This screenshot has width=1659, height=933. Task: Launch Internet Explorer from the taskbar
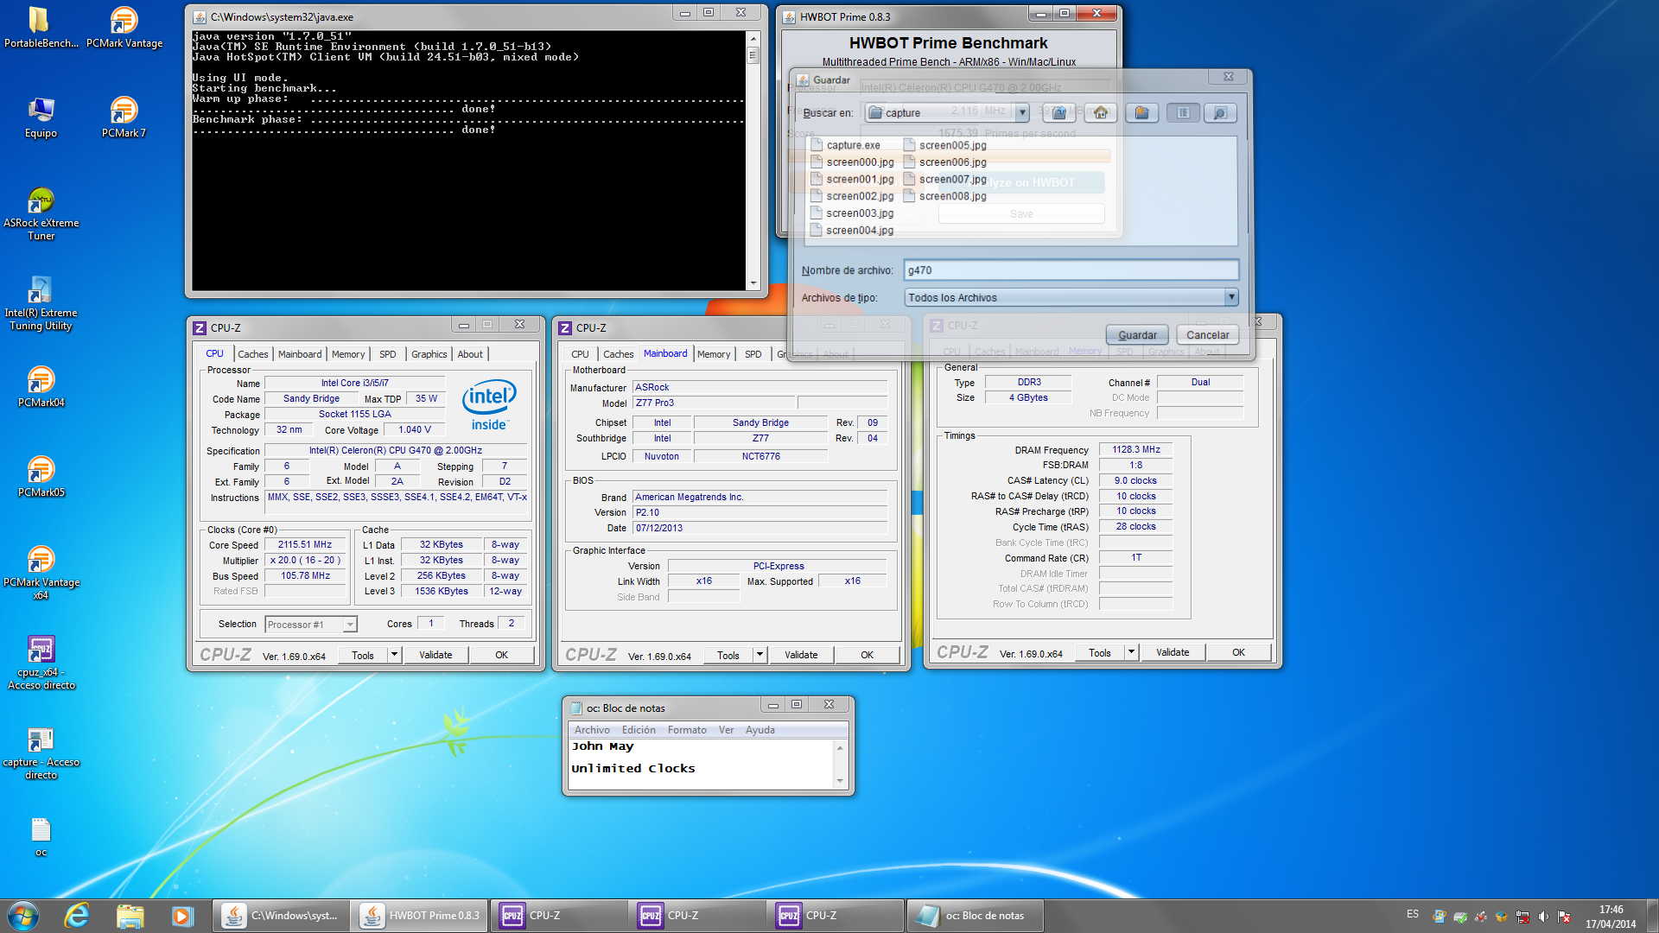77,916
